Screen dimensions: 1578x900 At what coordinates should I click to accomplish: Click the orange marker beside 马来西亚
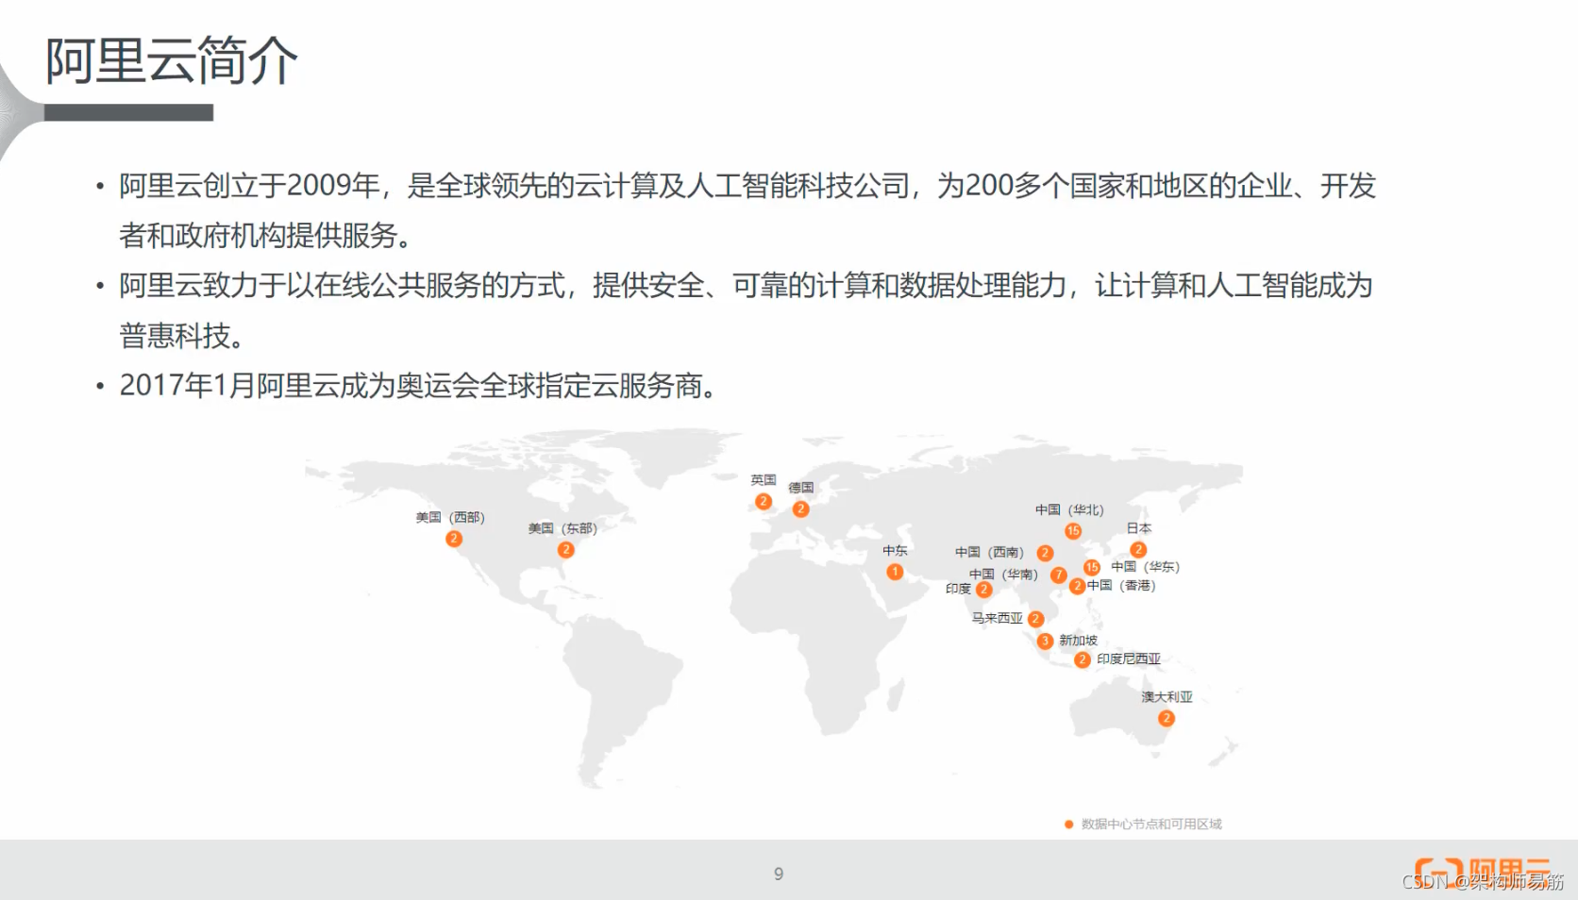(1035, 619)
